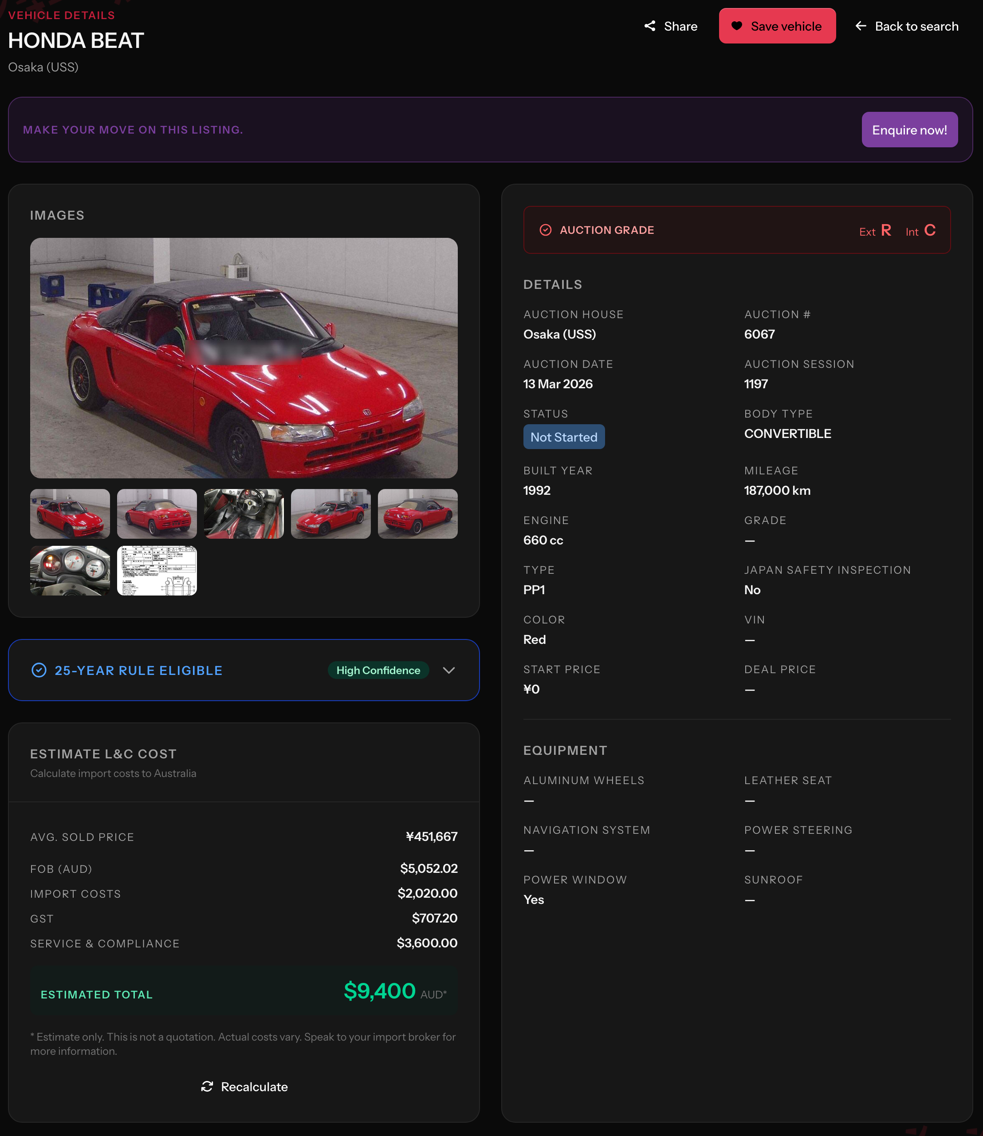Click the $5,052.02 FOB value
This screenshot has height=1136, width=983.
coord(429,868)
